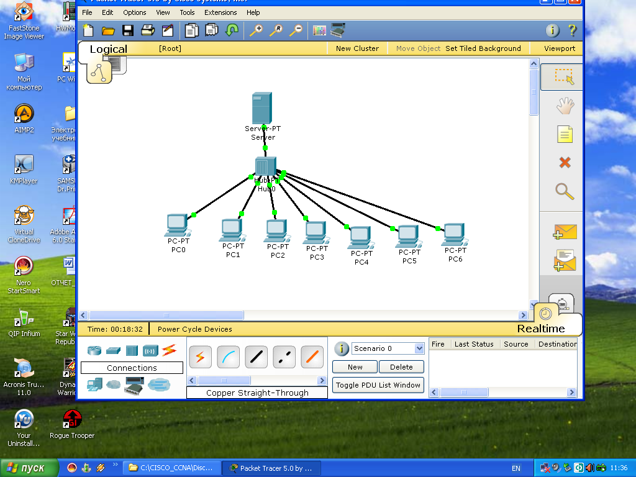Pick the Copper Cross-Over dashed cable icon
Screen dimensions: 636x477
coord(284,357)
